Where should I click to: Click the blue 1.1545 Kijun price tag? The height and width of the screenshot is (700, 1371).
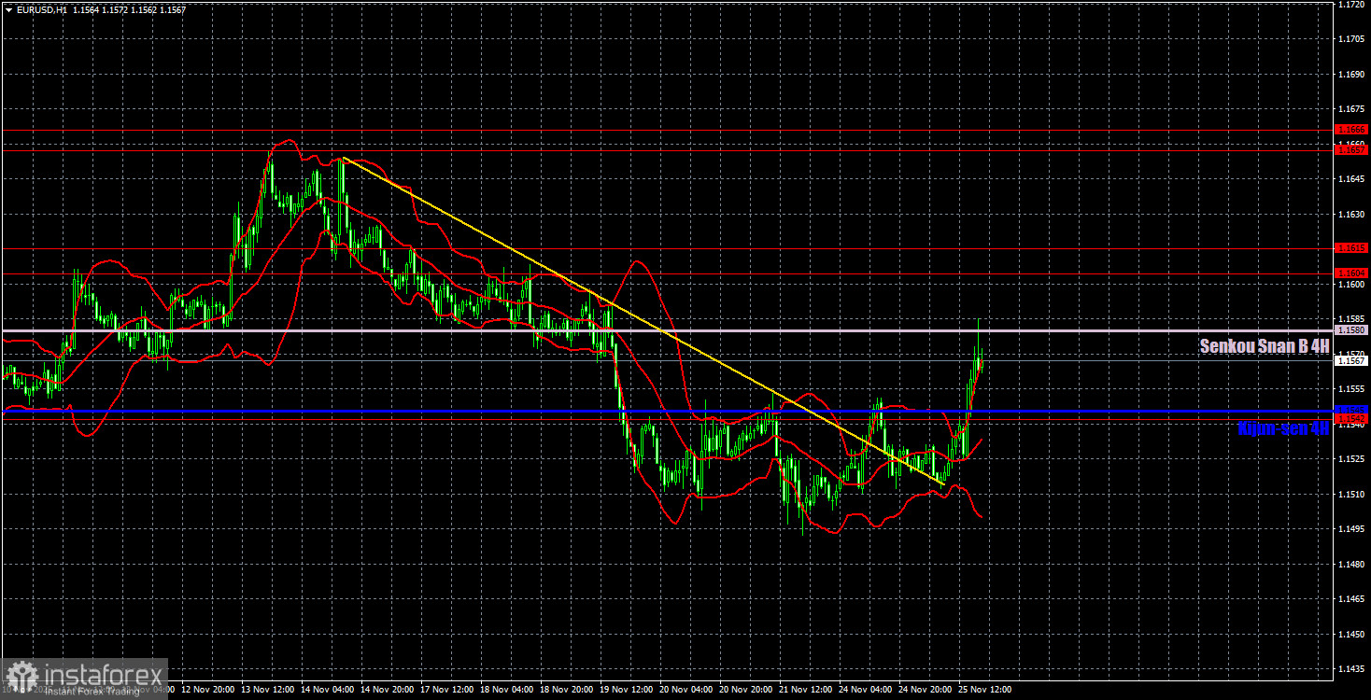click(x=1350, y=409)
